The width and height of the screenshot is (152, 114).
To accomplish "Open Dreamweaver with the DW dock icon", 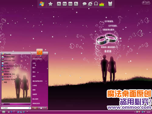I will point(70,4).
